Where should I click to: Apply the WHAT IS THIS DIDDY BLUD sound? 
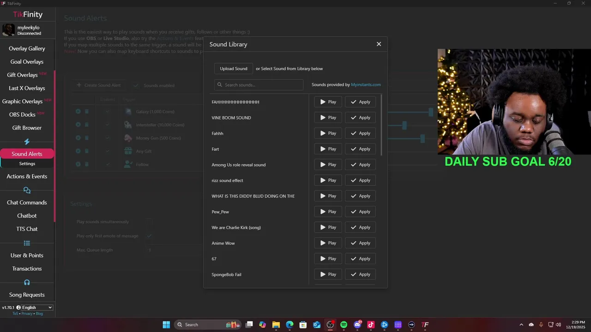click(x=360, y=196)
